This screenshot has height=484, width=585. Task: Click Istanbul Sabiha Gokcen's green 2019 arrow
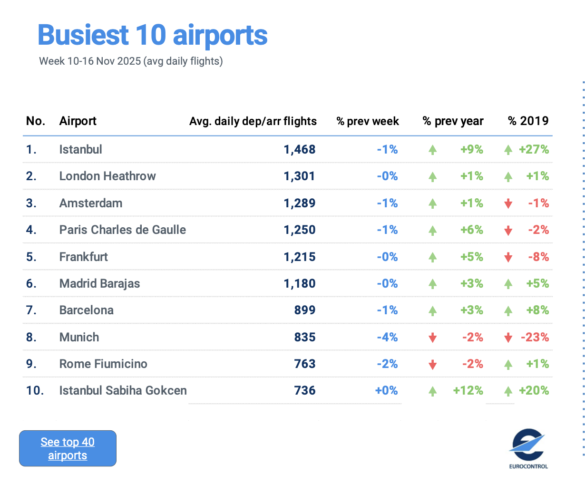pos(508,391)
